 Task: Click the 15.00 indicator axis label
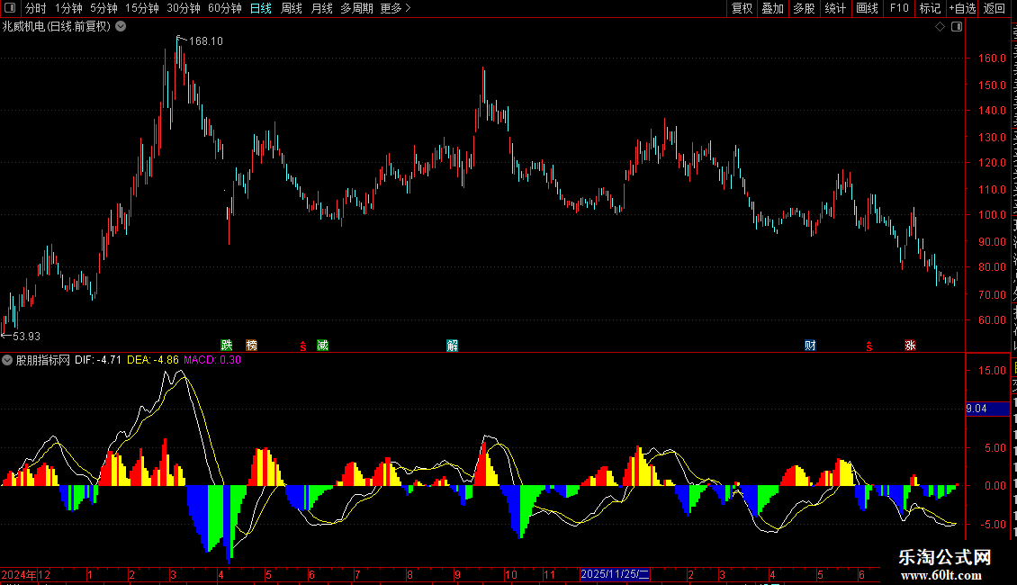tap(993, 370)
